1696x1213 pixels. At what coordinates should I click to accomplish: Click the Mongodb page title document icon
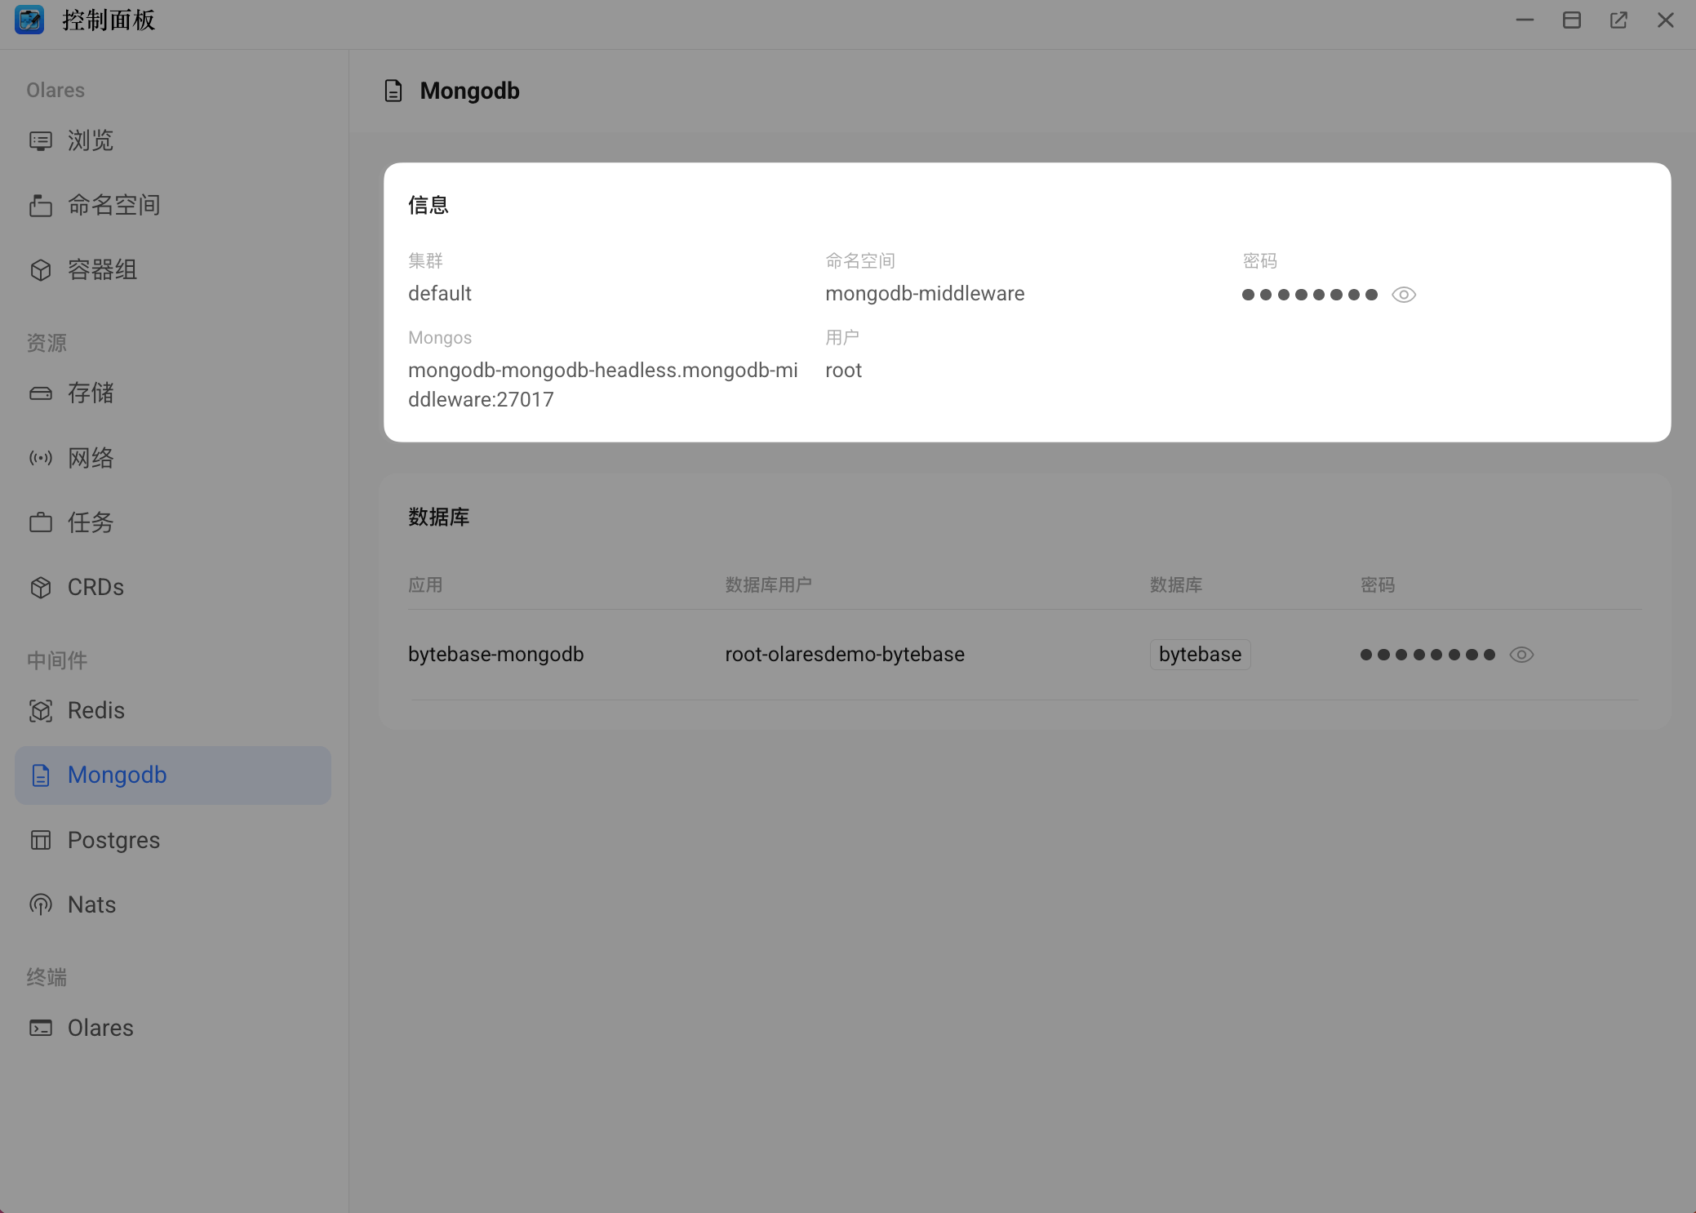[393, 91]
